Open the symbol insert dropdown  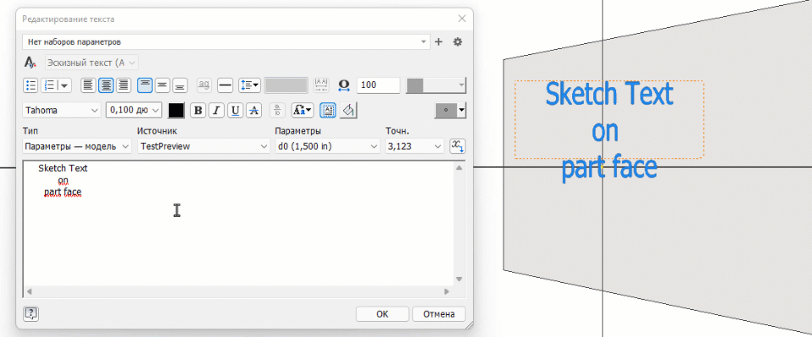(450, 110)
